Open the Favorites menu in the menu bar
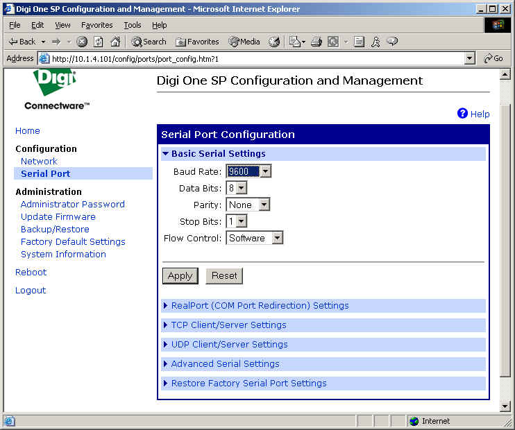This screenshot has width=515, height=430. coord(96,25)
